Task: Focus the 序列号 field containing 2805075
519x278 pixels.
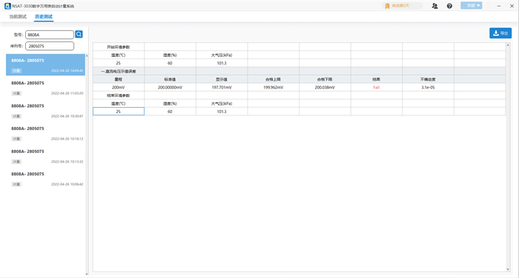Action: (50, 47)
